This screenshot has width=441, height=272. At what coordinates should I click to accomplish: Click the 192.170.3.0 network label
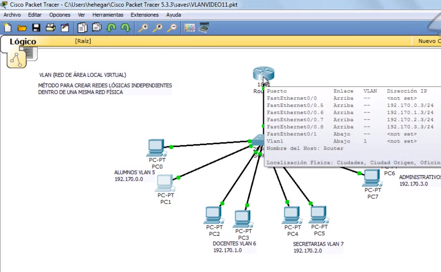click(x=414, y=184)
